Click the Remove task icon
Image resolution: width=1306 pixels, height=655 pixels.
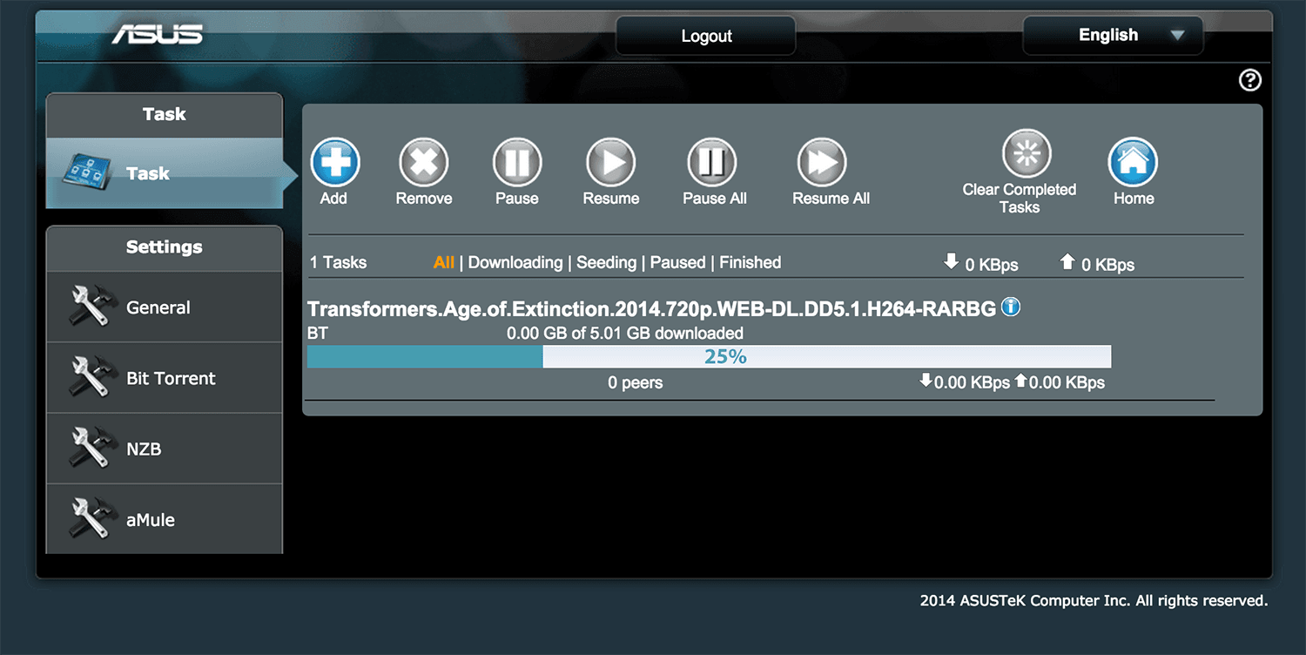423,163
